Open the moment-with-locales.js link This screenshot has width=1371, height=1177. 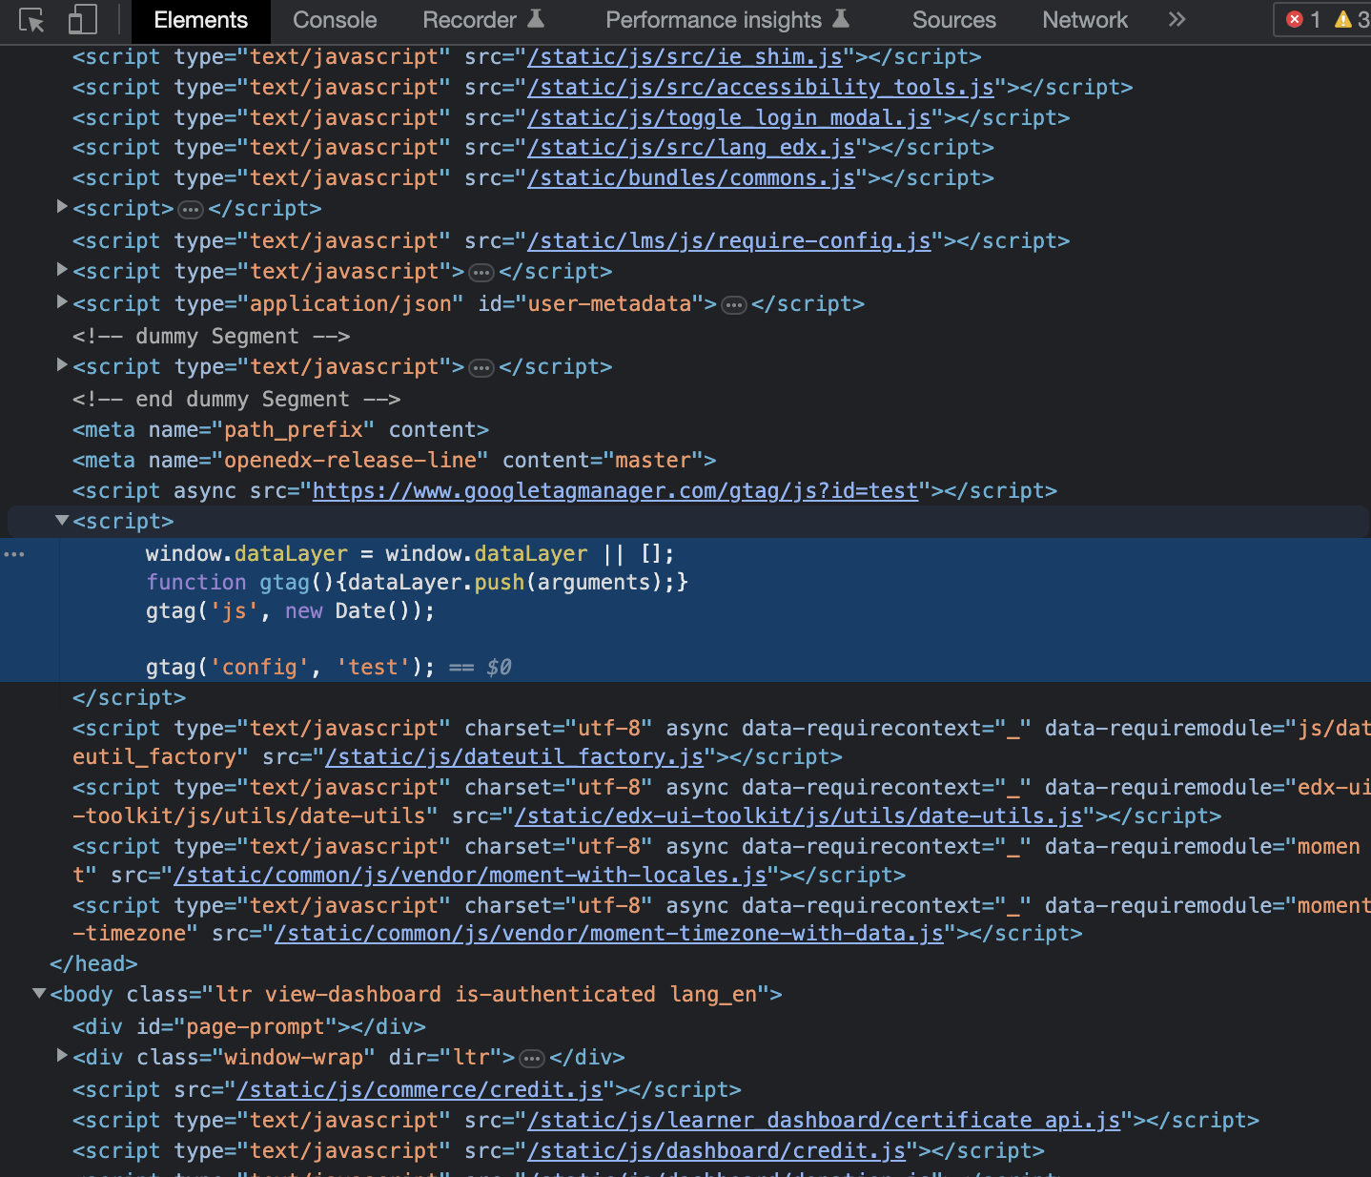pyautogui.click(x=469, y=875)
